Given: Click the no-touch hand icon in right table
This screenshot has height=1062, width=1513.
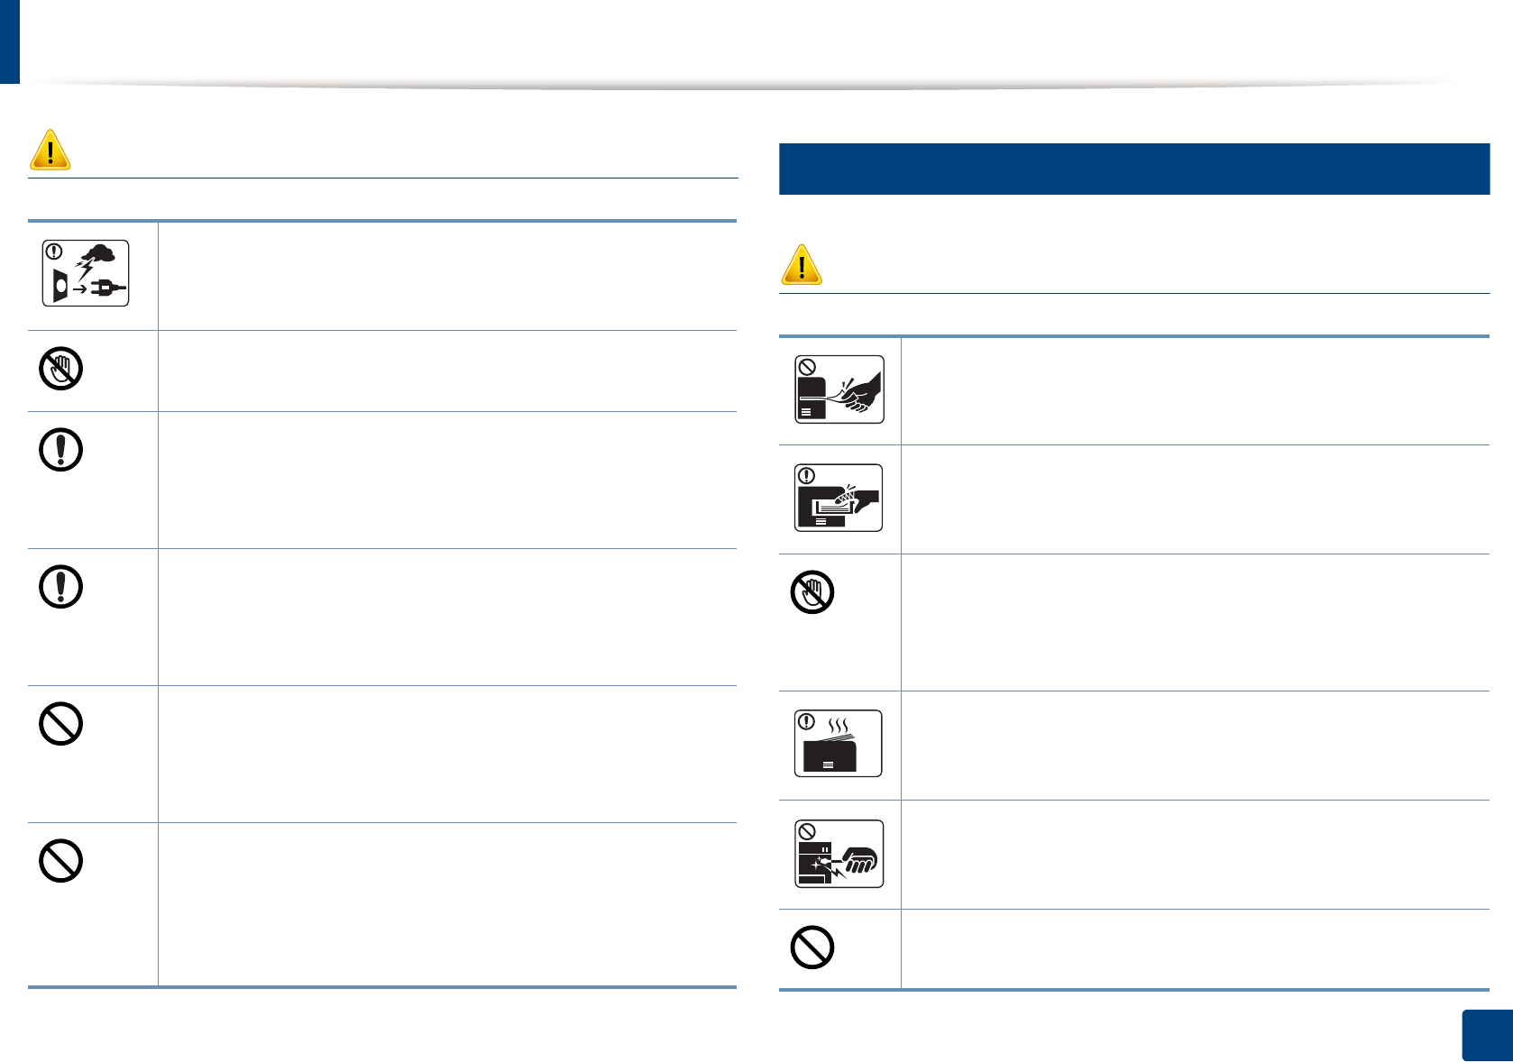Looking at the screenshot, I should tap(812, 592).
